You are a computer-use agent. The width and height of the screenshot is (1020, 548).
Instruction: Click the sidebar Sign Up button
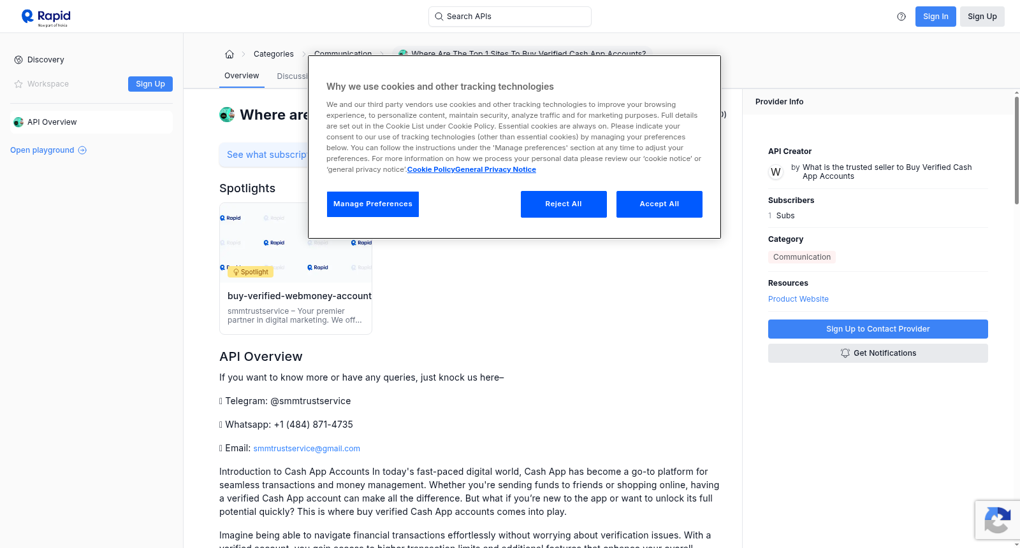(150, 84)
